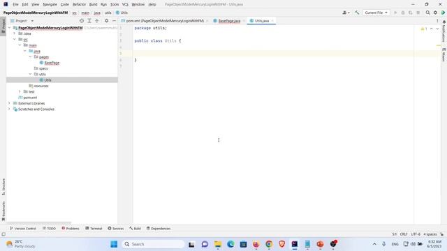
Task: Select BasePage class in project tree
Action: [x=52, y=63]
